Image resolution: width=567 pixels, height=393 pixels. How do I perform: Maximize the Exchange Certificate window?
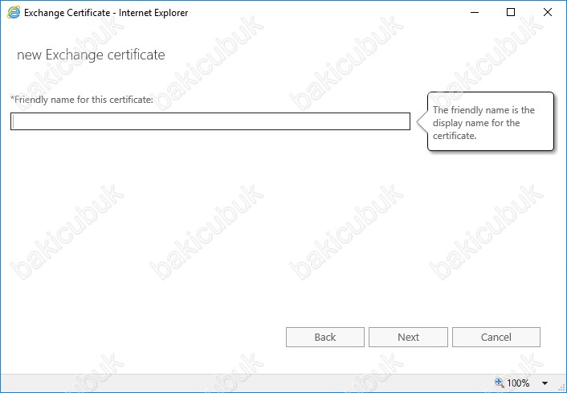click(x=511, y=12)
